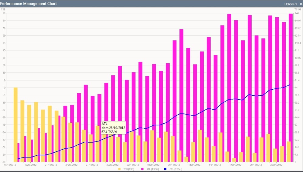Image resolution: width=303 pixels, height=172 pixels.
Task: Click the 17/11/2012 date axis label
Action: [235, 165]
